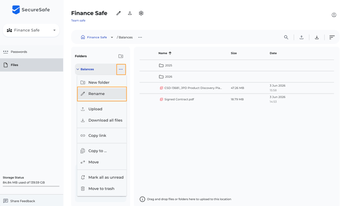Choose Mark all as unread entry
The image size is (346, 206).
tap(102, 177)
